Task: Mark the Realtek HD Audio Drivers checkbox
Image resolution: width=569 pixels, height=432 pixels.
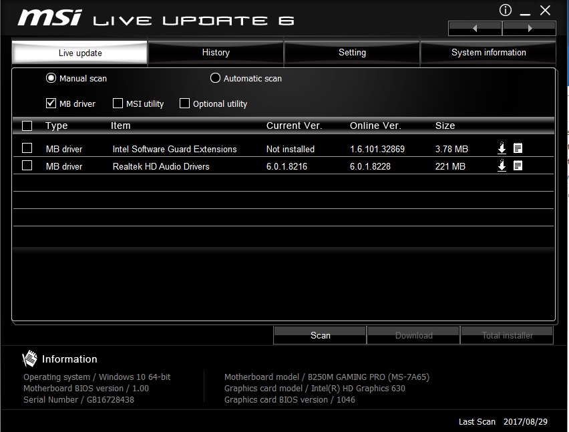Action: [x=27, y=166]
